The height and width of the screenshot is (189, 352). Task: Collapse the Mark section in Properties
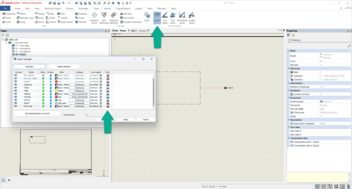[x=289, y=51]
